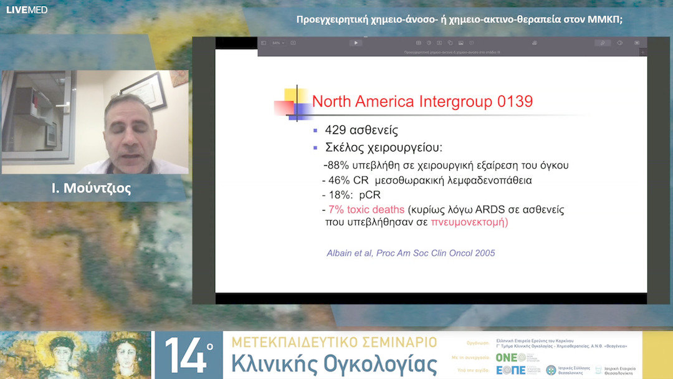
Task: Select the presentation document tab title
Action: [x=452, y=52]
